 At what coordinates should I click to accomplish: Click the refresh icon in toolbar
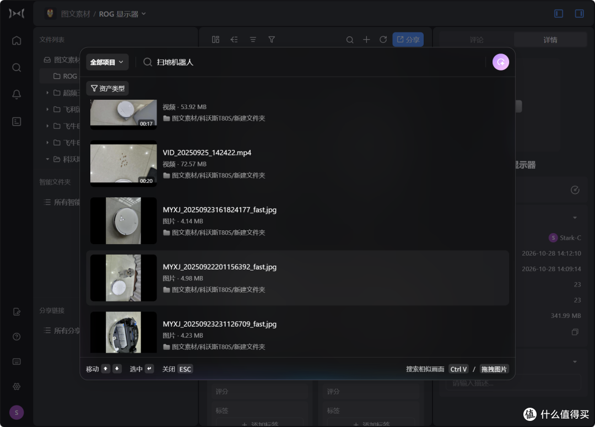pos(383,40)
